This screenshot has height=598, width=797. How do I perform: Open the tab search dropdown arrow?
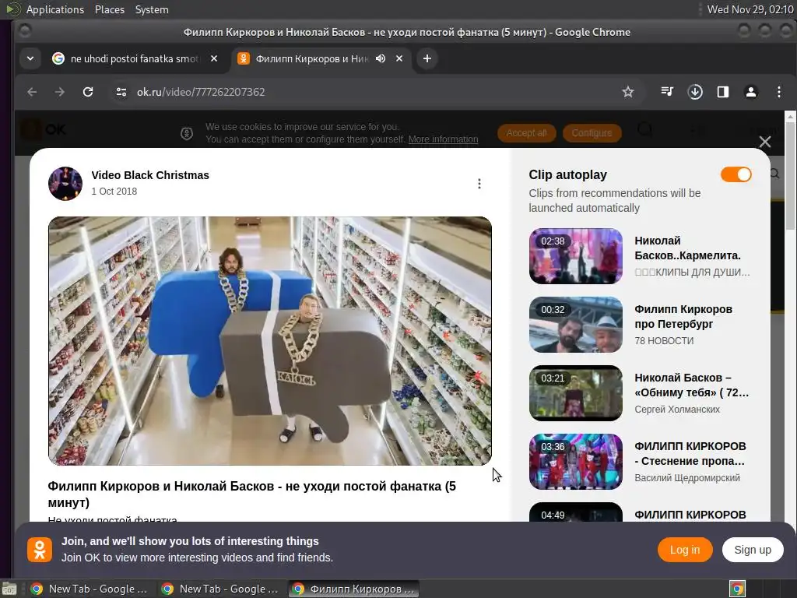pyautogui.click(x=30, y=58)
